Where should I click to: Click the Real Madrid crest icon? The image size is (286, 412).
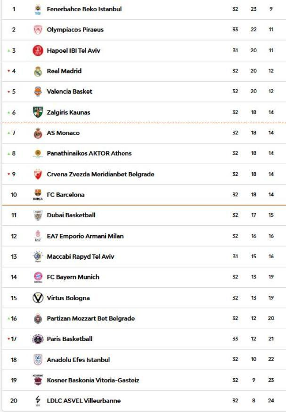point(38,71)
